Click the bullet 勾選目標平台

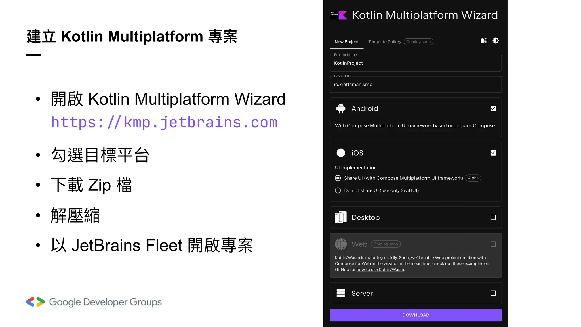point(100,155)
